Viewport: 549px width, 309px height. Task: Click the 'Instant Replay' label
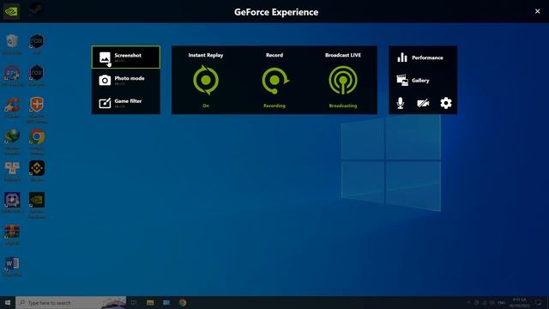pyautogui.click(x=206, y=55)
